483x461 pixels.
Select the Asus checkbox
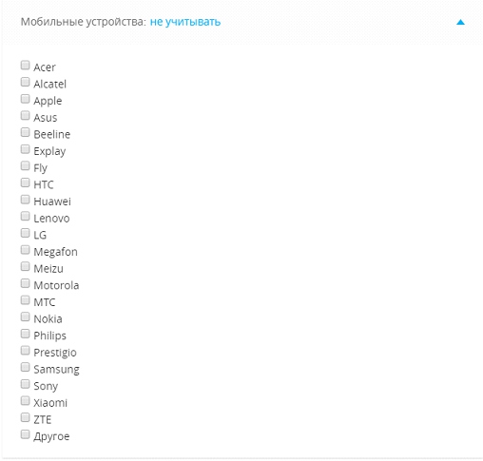(25, 116)
